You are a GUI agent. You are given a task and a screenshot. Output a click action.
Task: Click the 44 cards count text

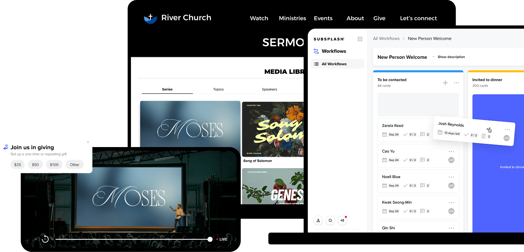[384, 86]
